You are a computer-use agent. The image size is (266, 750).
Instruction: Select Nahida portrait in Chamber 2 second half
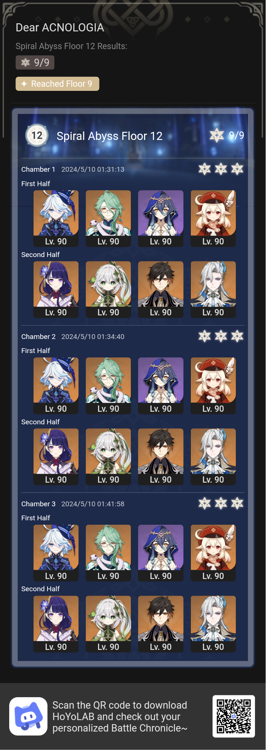point(108,457)
